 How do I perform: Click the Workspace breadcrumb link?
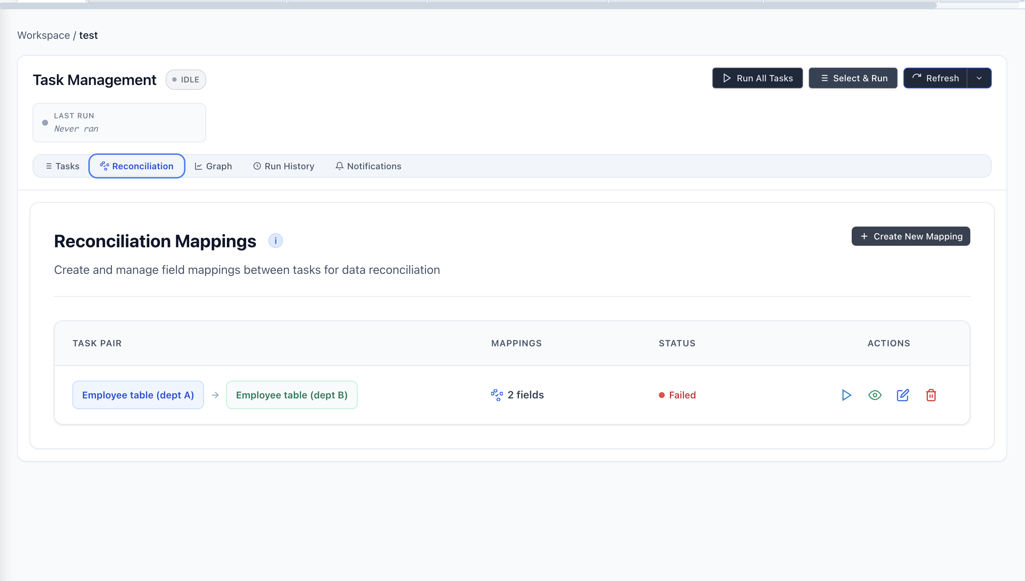44,35
